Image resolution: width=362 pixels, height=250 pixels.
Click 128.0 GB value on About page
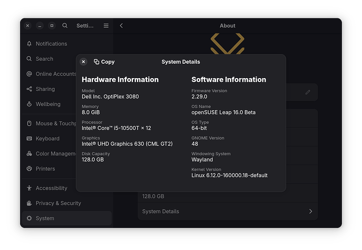tap(153, 196)
